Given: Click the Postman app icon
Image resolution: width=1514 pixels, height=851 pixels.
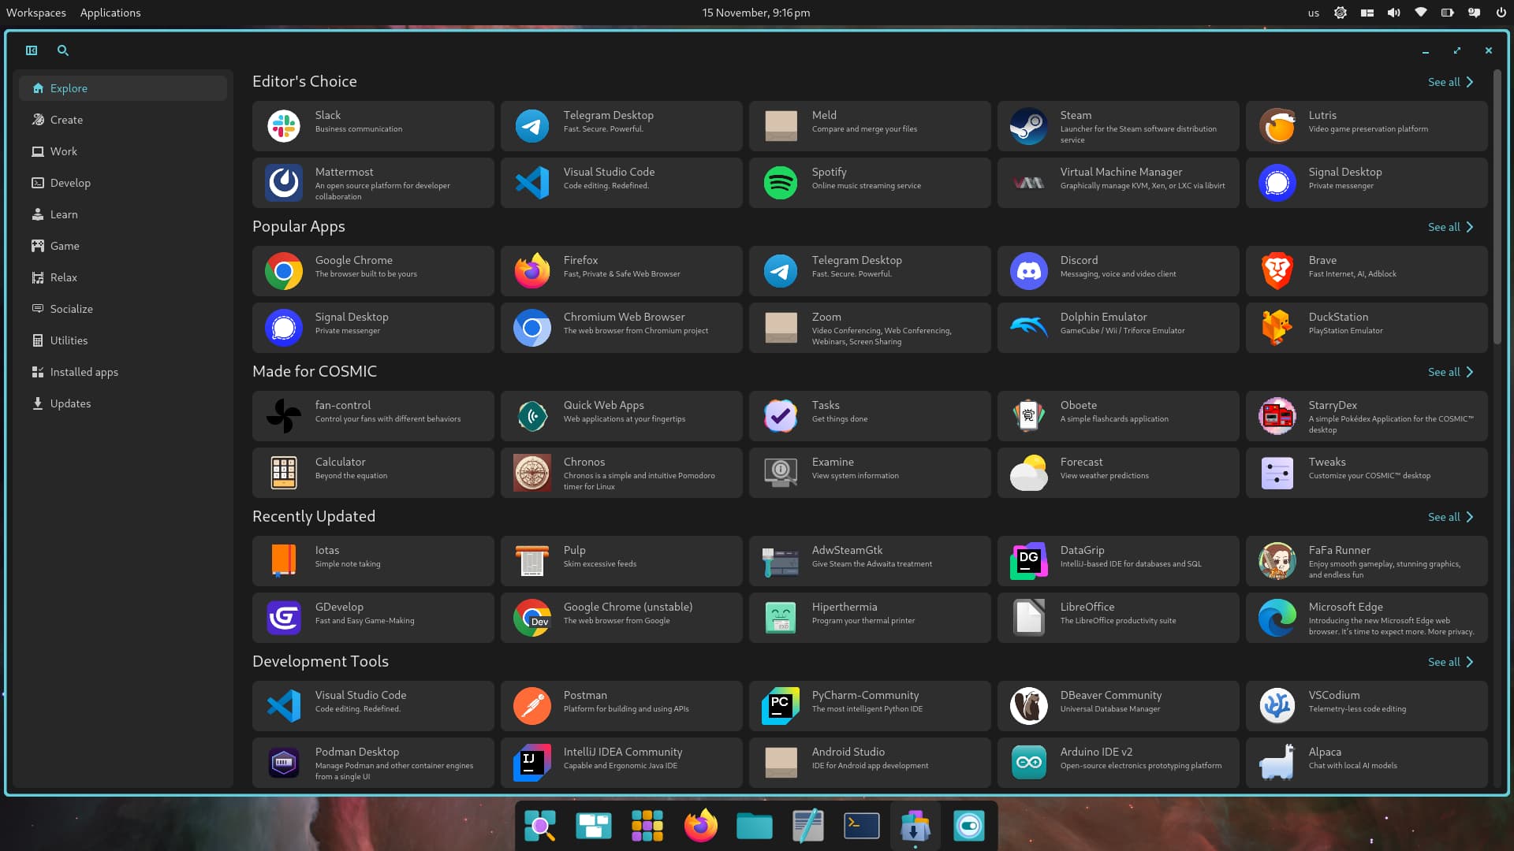Looking at the screenshot, I should tap(532, 706).
